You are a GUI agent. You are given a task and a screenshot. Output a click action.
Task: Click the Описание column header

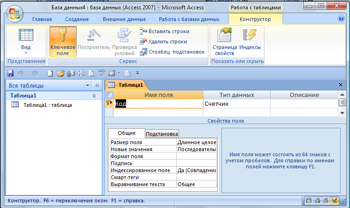tap(304, 95)
